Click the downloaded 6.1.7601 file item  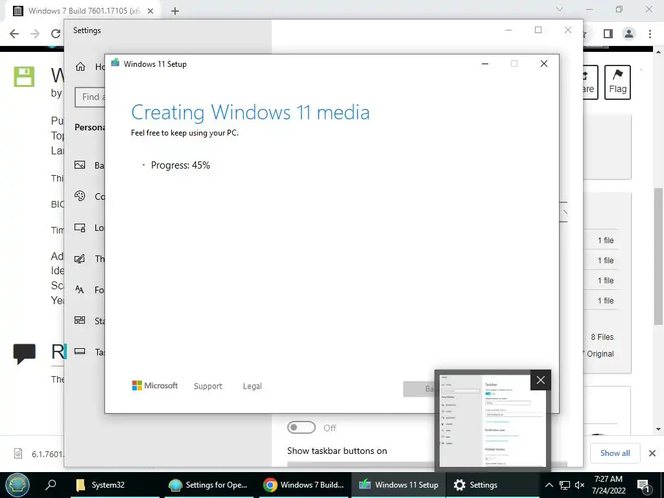(x=38, y=453)
